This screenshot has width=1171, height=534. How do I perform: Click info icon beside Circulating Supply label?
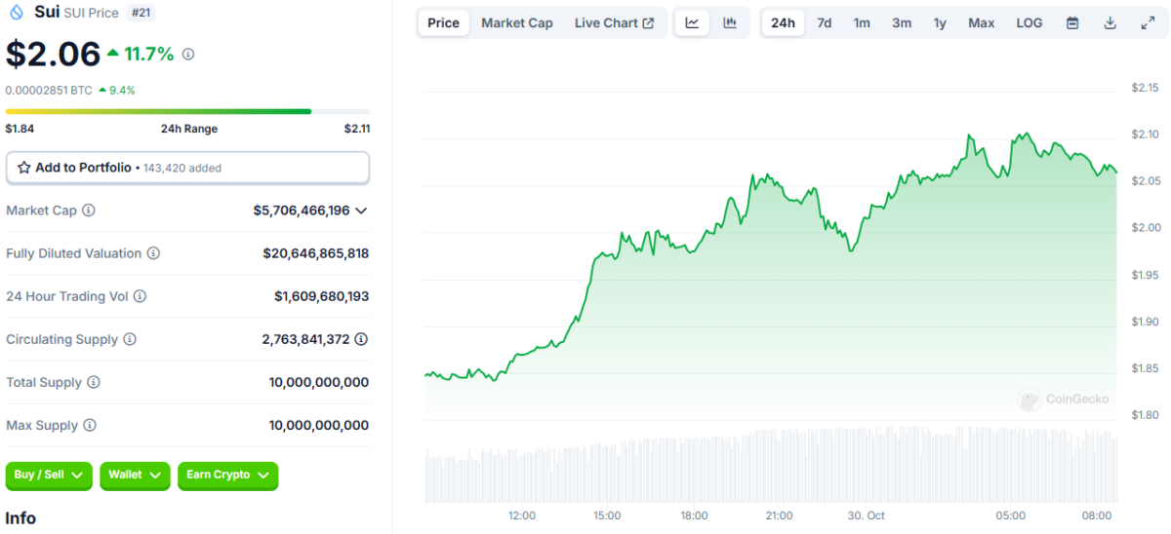(x=130, y=339)
